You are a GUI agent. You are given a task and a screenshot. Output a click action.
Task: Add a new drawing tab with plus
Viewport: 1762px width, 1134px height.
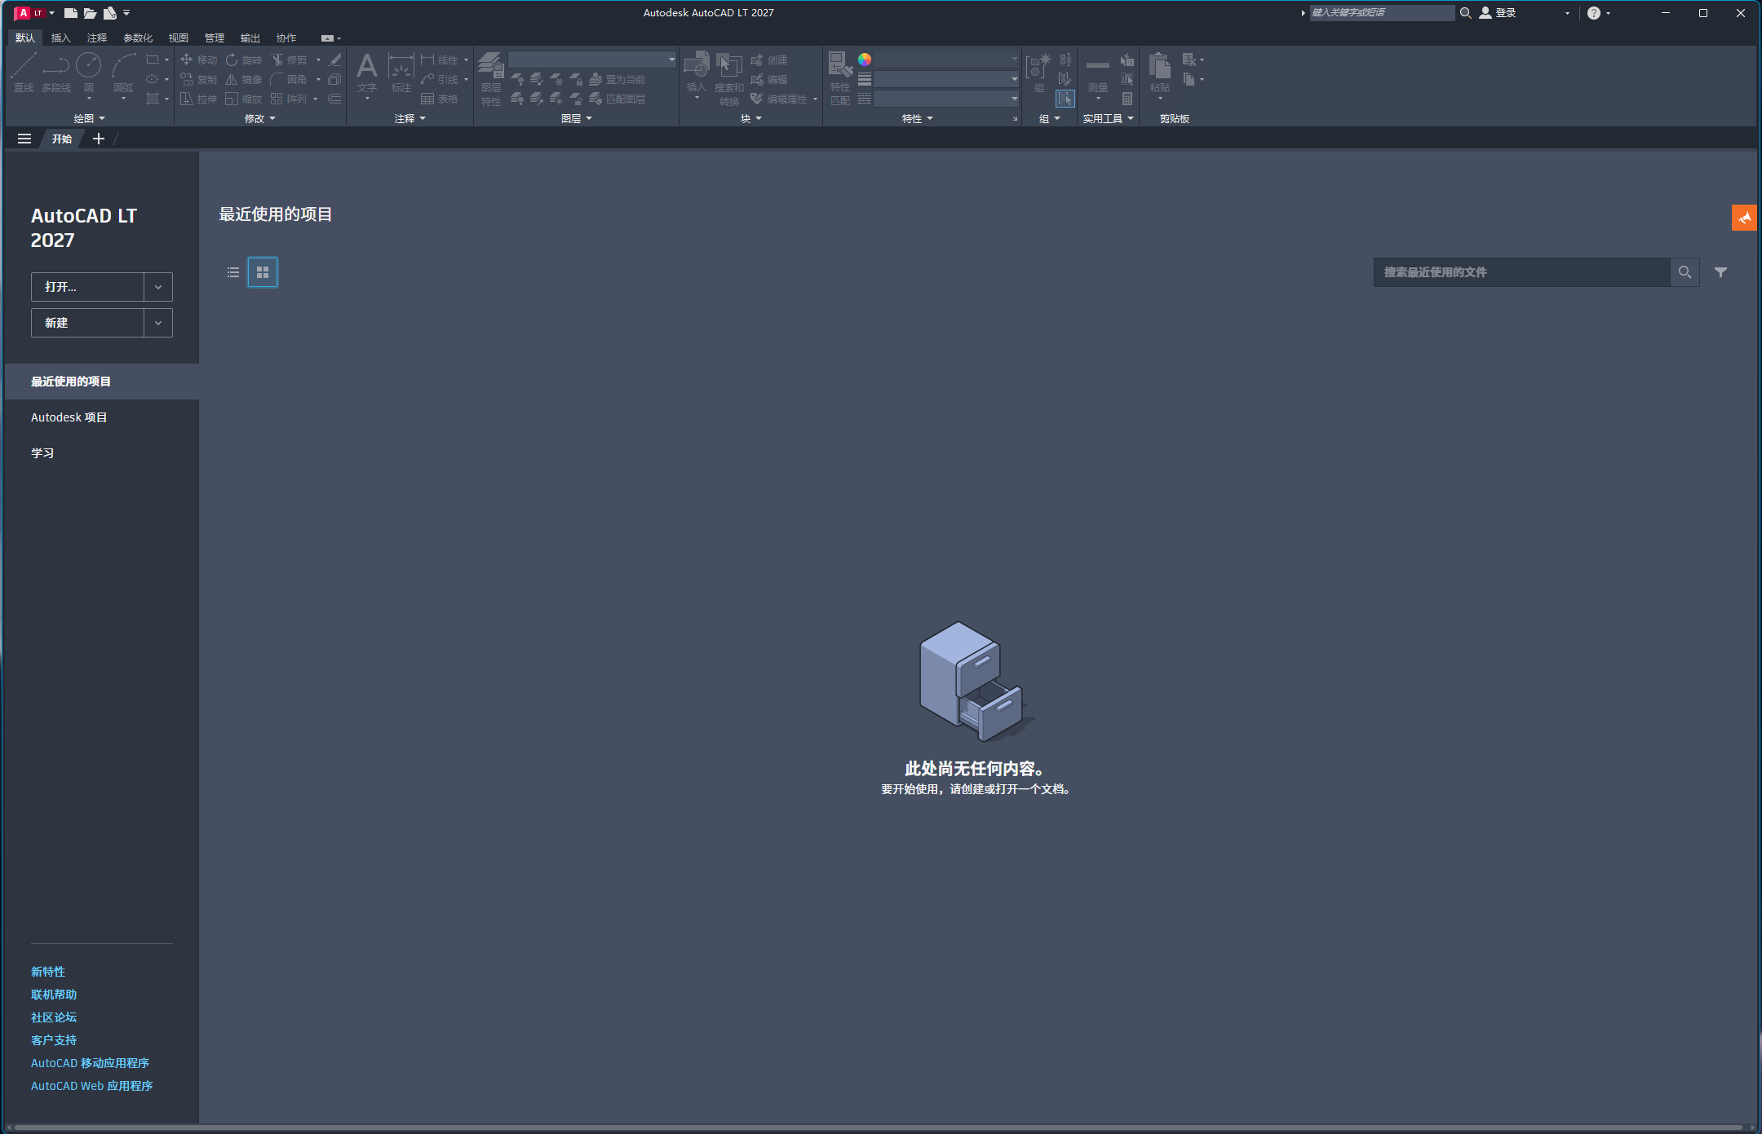coord(99,139)
